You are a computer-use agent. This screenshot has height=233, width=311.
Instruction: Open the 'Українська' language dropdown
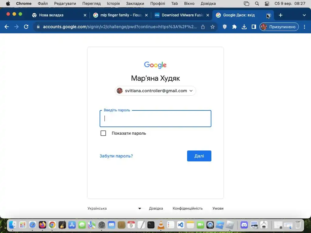tap(114, 208)
